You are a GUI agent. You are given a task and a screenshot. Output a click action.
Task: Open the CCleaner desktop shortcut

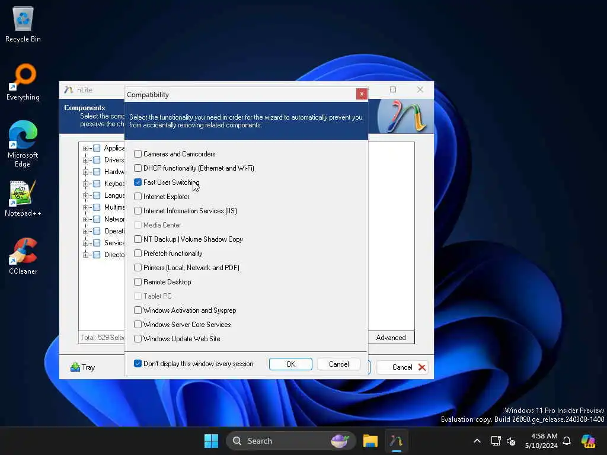[23, 256]
